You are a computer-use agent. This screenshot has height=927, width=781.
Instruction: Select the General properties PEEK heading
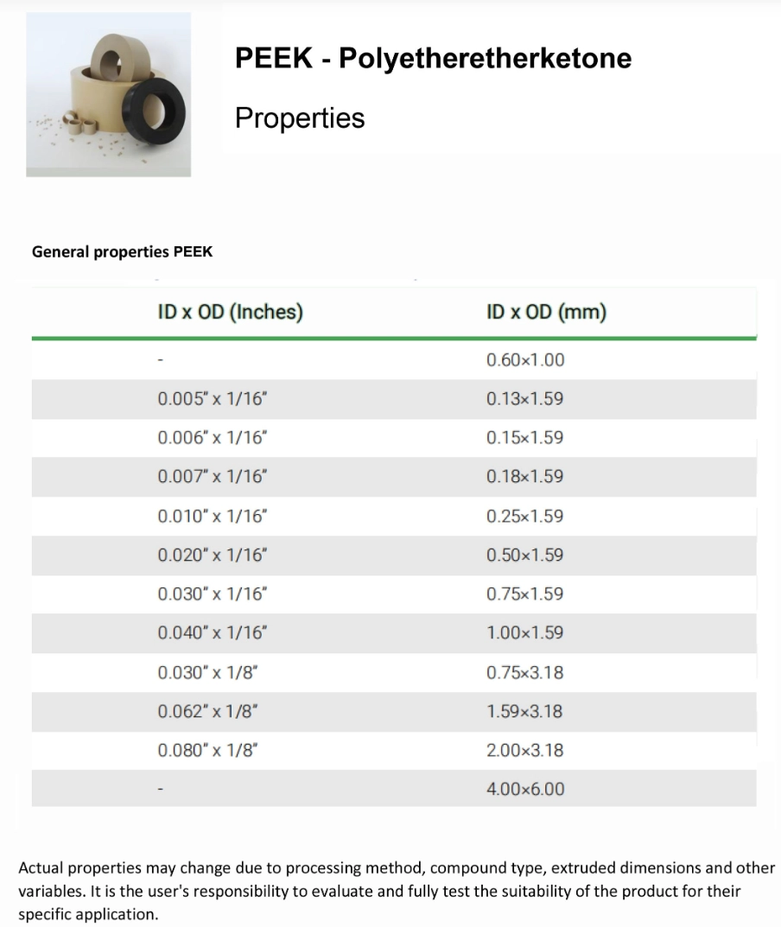click(122, 252)
